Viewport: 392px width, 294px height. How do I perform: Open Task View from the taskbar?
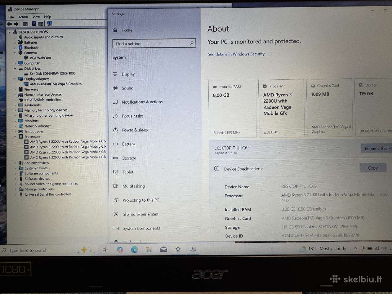coord(105,250)
